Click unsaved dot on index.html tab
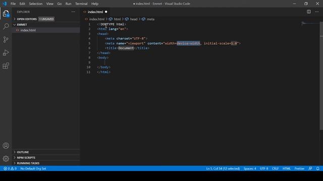Screen dimensions: 323x181 [106, 12]
